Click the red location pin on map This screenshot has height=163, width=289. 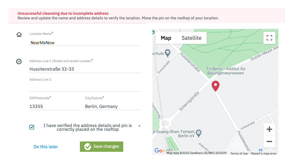tap(215, 86)
